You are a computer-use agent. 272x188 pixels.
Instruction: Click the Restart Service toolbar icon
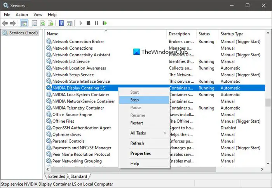tap(105, 23)
